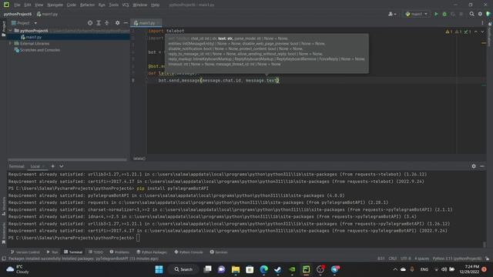Go to next highlighted problem arrow
The height and width of the screenshot is (277, 493).
(482, 32)
